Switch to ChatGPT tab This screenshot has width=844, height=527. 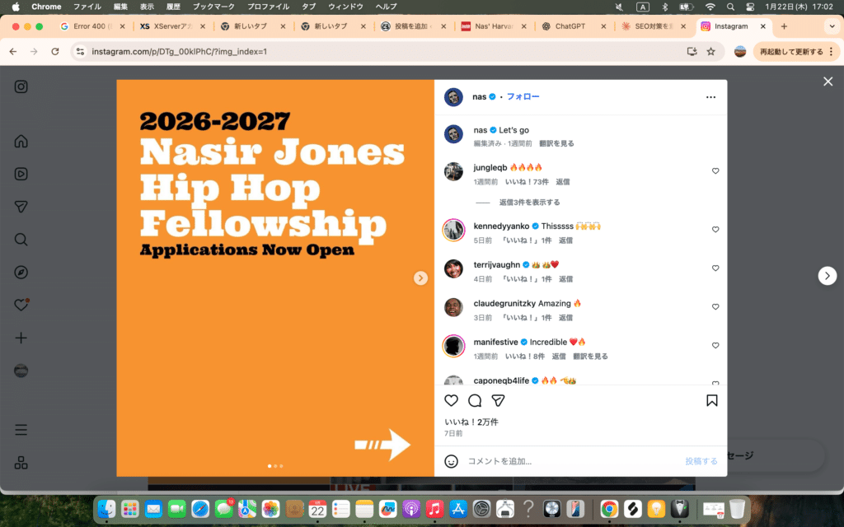click(x=574, y=26)
